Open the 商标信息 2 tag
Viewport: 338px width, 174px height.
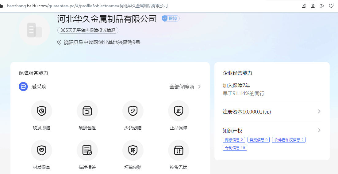(x=234, y=140)
